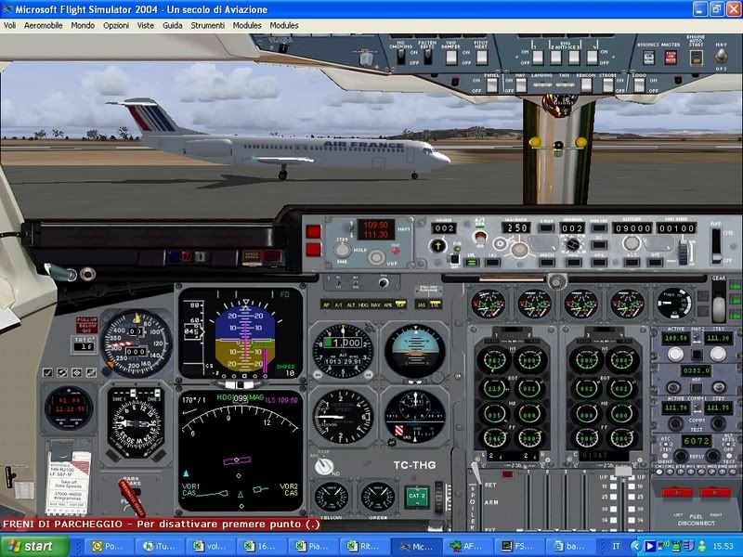
Task: Switch on Pitot Heat
Action: (x=481, y=58)
